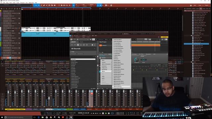The width and height of the screenshot is (212, 119).
Task: Click the Start button at top right
Action: pos(195,5)
